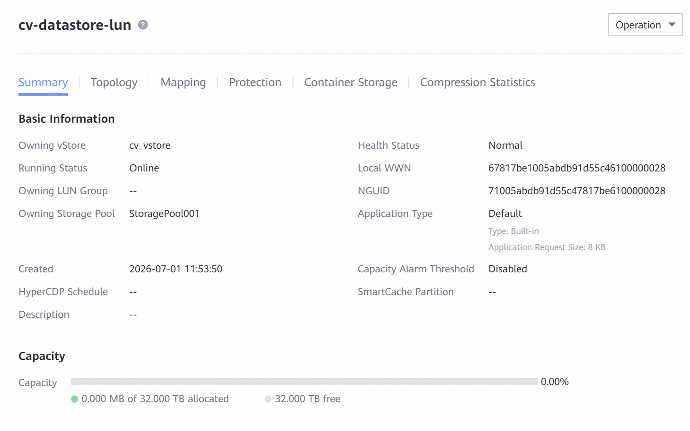Click the cv-datastore-lun page title
The width and height of the screenshot is (690, 431).
75,25
